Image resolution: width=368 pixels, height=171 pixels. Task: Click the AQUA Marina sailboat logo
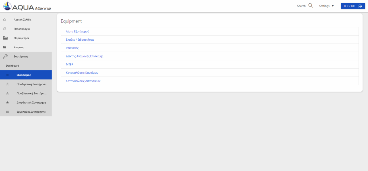(27, 6)
